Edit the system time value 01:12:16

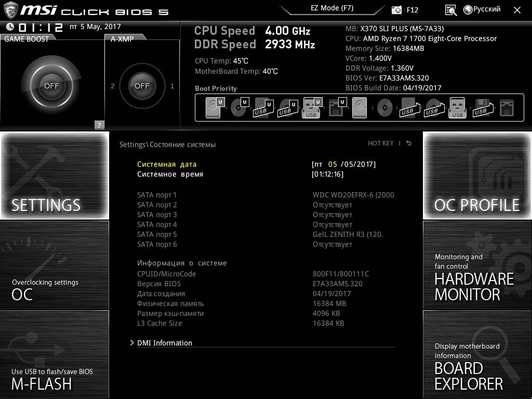tap(327, 174)
